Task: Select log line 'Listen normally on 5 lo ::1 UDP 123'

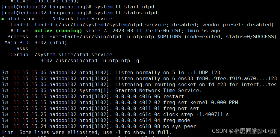Action: (x=111, y=73)
